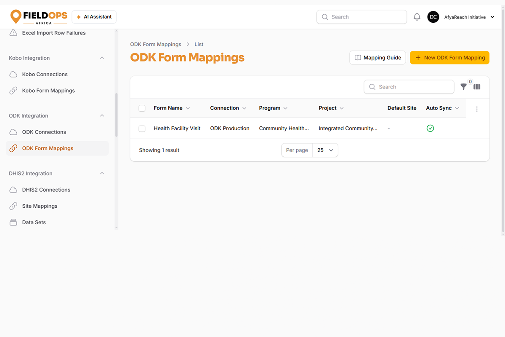Viewport: 505px width, 337px height.
Task: Click the DC user avatar
Action: tap(433, 17)
